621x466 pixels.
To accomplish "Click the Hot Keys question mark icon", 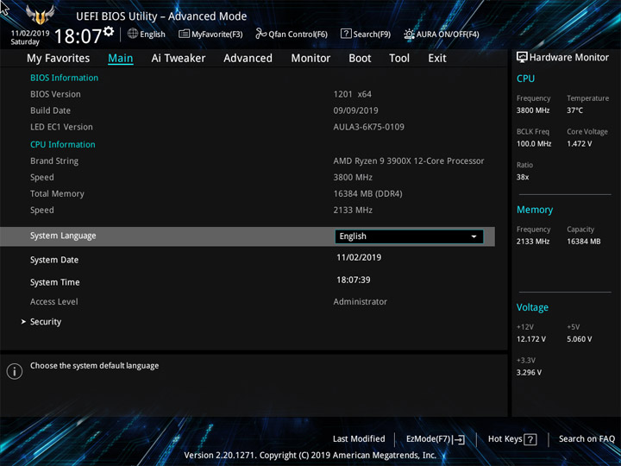I will 530,439.
